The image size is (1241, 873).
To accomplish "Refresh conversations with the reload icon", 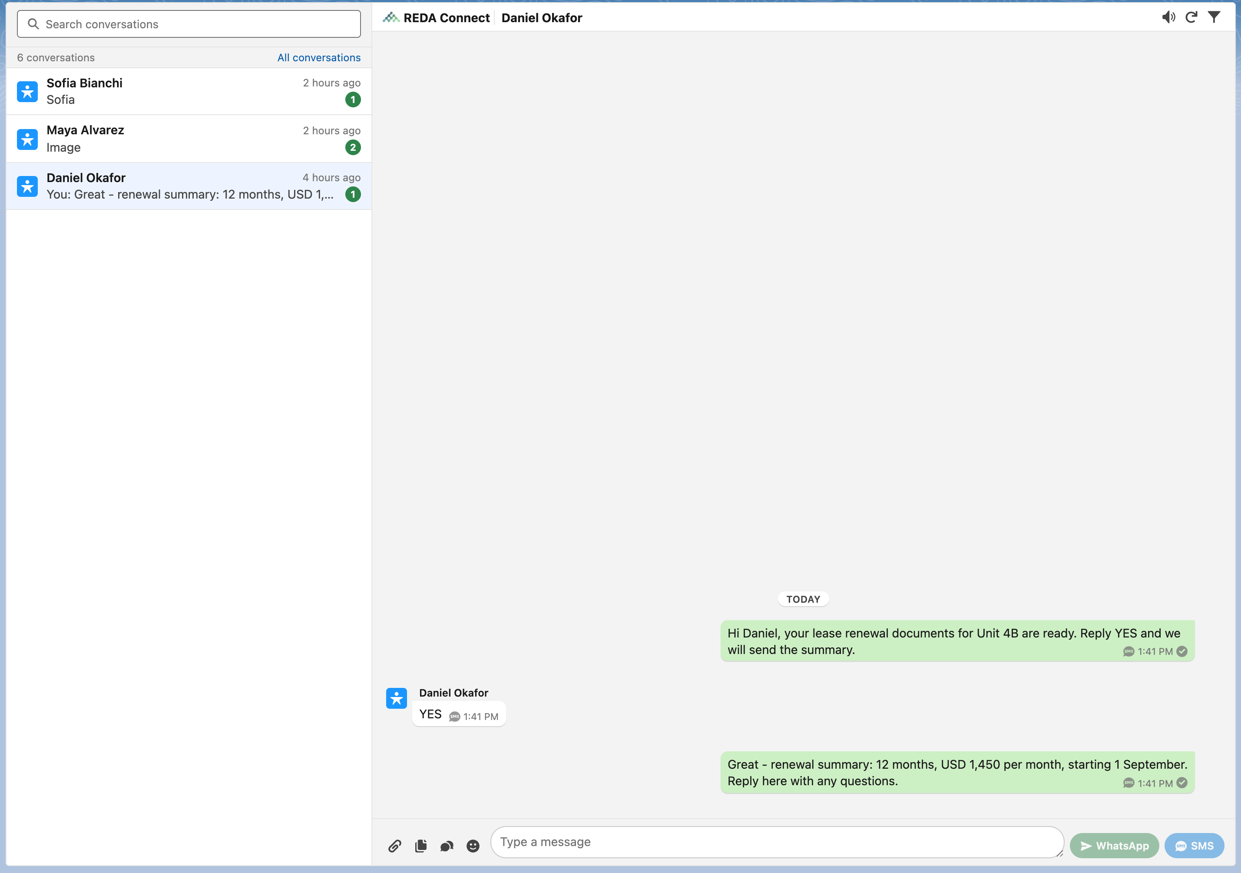I will pyautogui.click(x=1191, y=17).
